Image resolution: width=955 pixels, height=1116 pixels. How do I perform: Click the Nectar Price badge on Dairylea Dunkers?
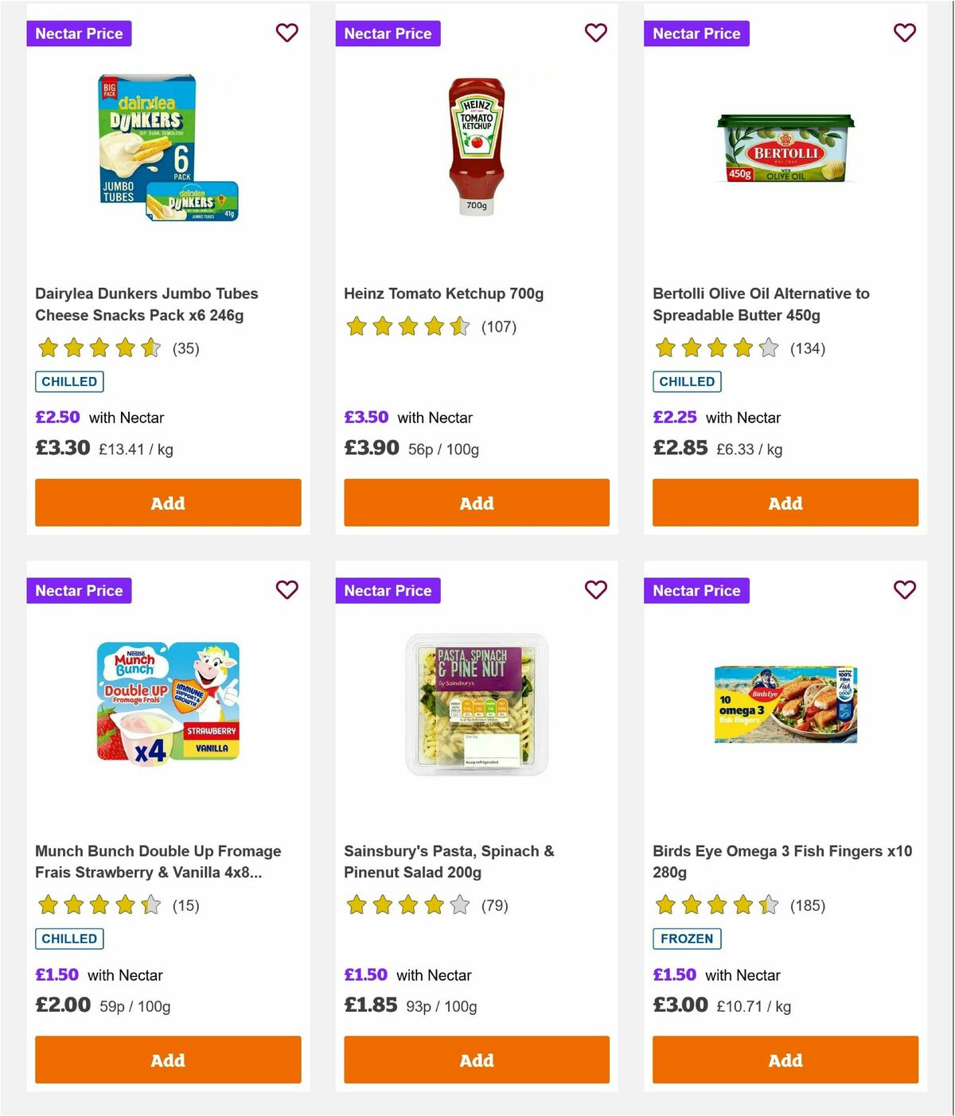79,33
